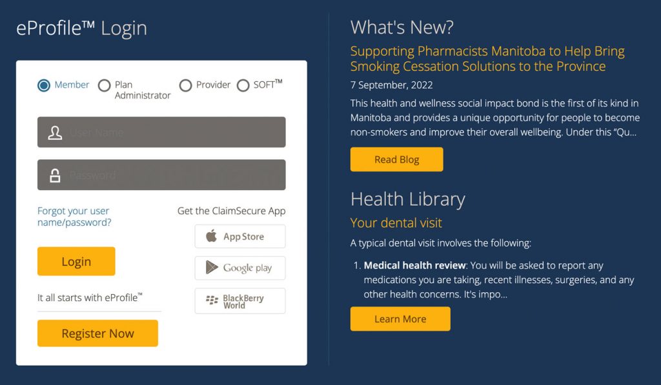The image size is (661, 385).
Task: Open the Smoking Cessation Solutions article headline
Action: pyautogui.click(x=487, y=59)
